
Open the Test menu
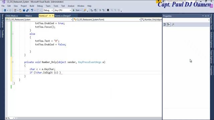[63, 6]
